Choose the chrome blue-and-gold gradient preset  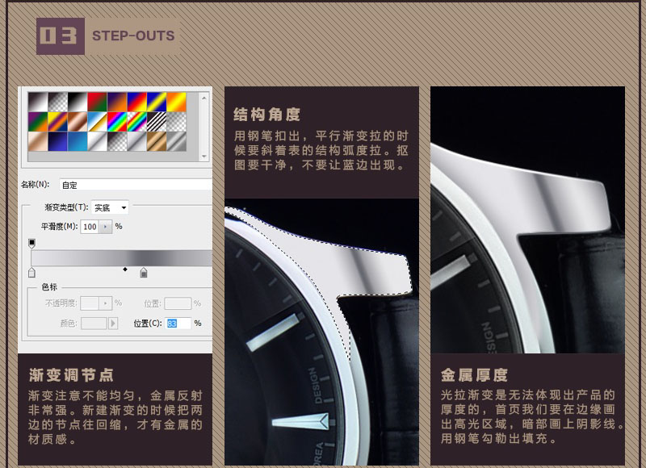coord(97,121)
